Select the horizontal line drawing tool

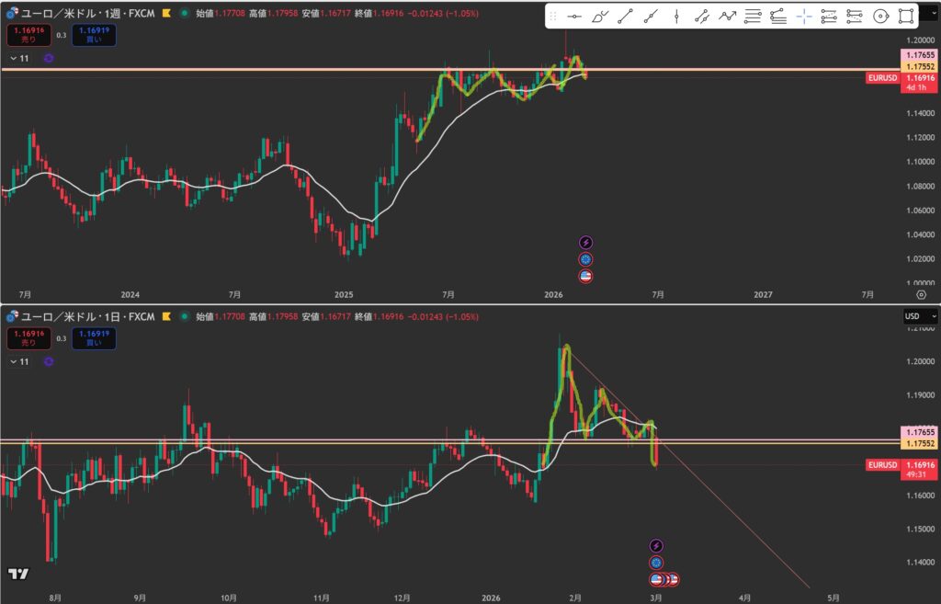(x=574, y=16)
